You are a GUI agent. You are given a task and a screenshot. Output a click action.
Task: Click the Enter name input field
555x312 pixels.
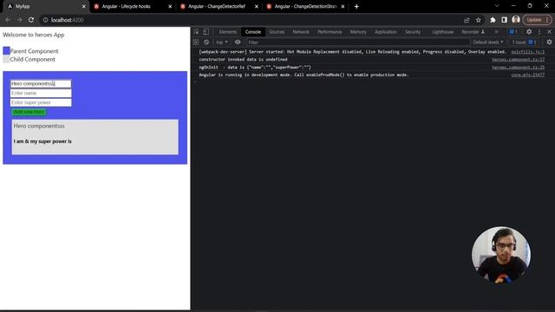pyautogui.click(x=41, y=93)
